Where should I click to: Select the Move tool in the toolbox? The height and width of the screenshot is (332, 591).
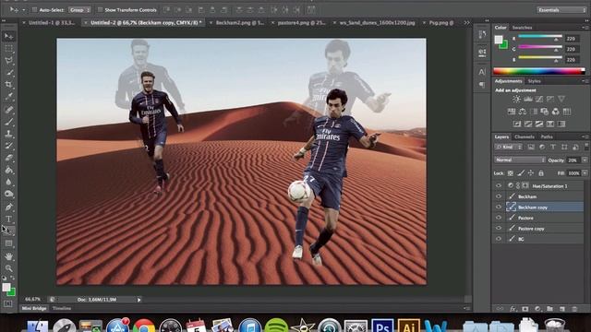tap(8, 36)
